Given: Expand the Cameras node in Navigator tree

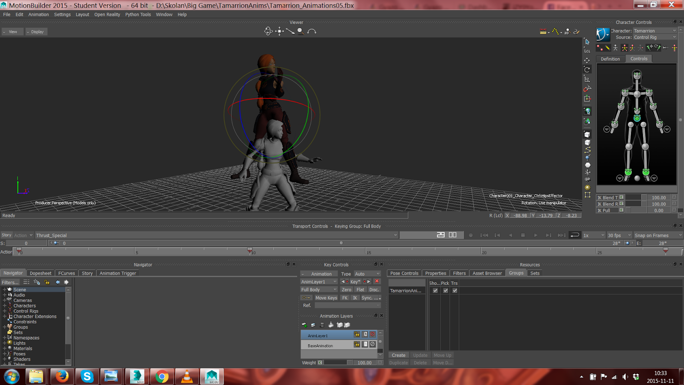Looking at the screenshot, I should tap(5, 300).
